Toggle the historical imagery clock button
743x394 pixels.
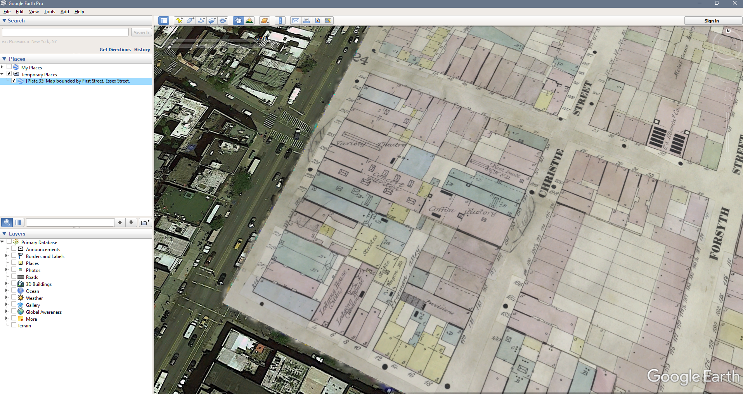point(238,21)
